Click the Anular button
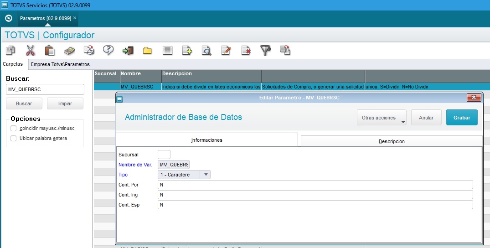The image size is (490, 248). 426,118
